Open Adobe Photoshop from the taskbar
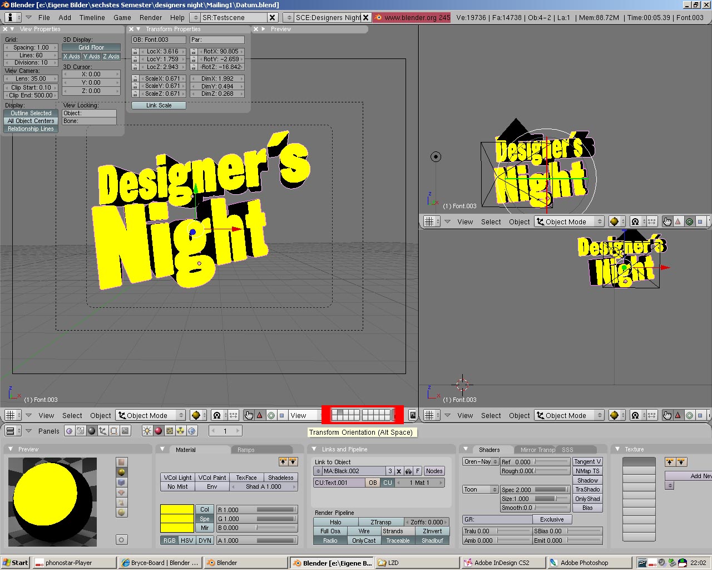Screen dimensions: 712x570 click(x=589, y=563)
